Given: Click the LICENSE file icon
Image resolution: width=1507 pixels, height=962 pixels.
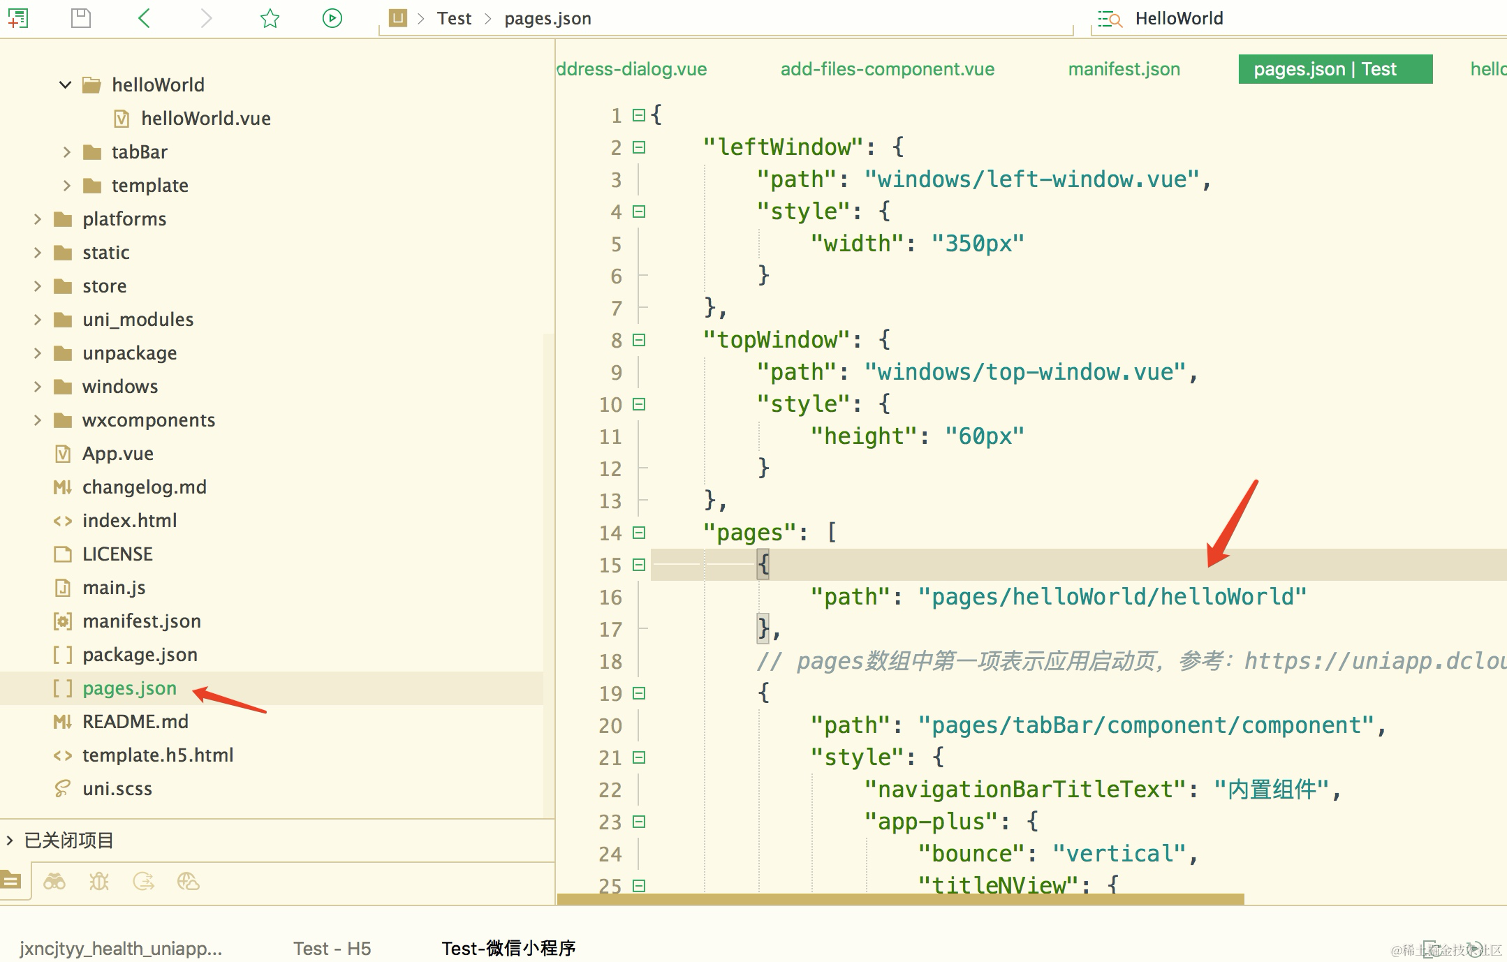Looking at the screenshot, I should (63, 554).
